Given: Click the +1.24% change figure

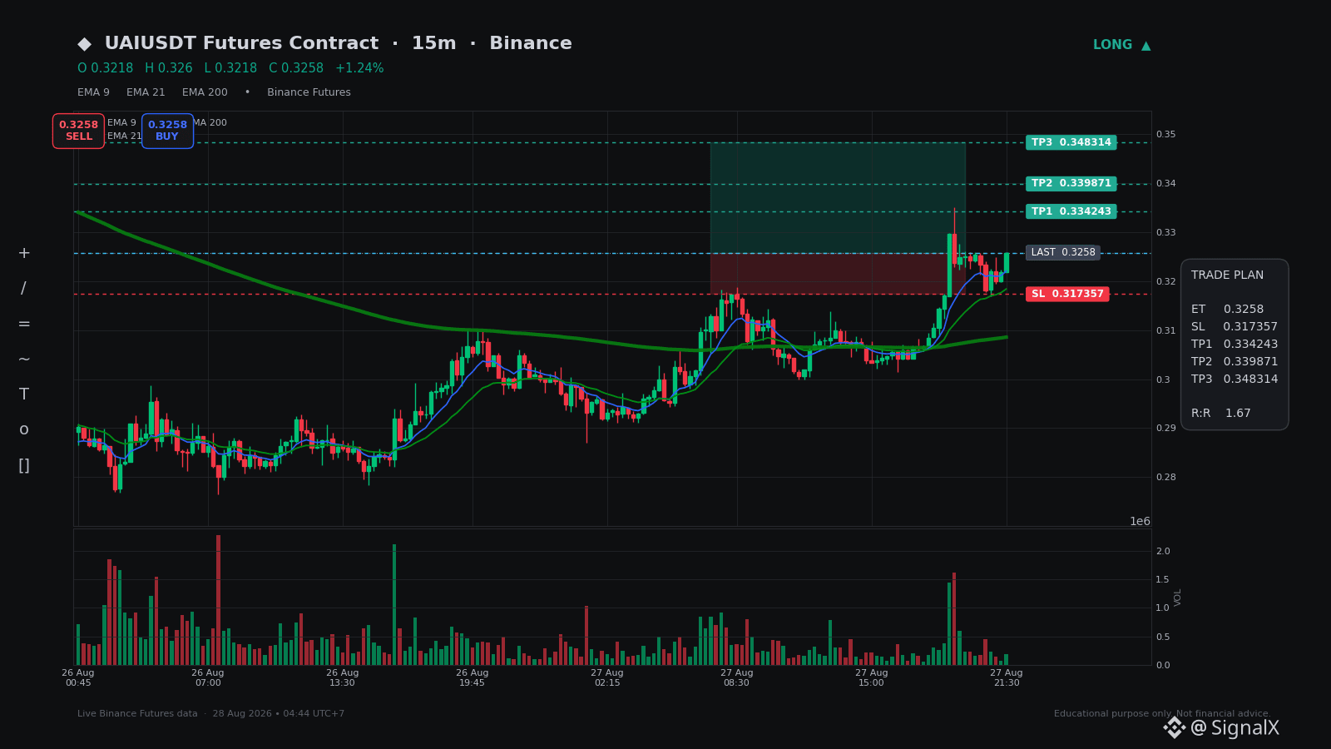Looking at the screenshot, I should tap(359, 68).
